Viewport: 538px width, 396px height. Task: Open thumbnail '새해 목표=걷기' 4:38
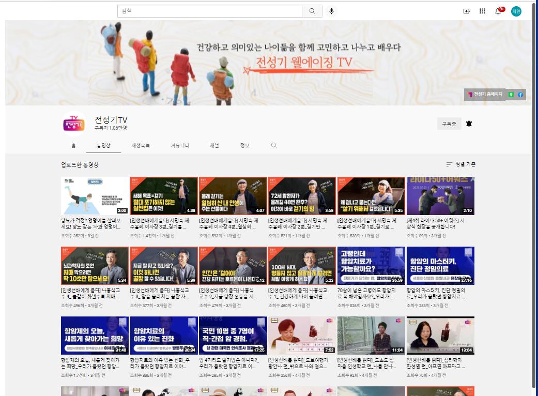(164, 196)
